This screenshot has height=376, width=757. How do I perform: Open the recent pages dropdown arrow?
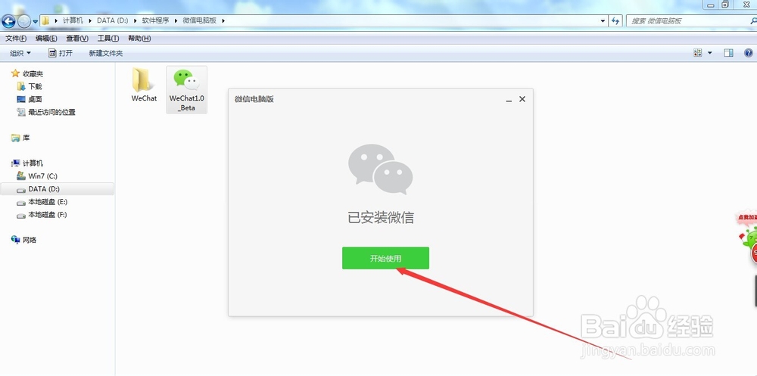(x=36, y=22)
